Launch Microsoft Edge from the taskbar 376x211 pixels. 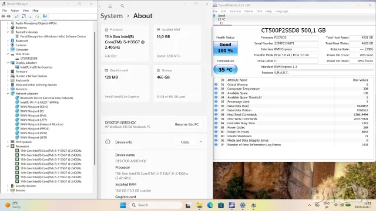[x=210, y=205]
